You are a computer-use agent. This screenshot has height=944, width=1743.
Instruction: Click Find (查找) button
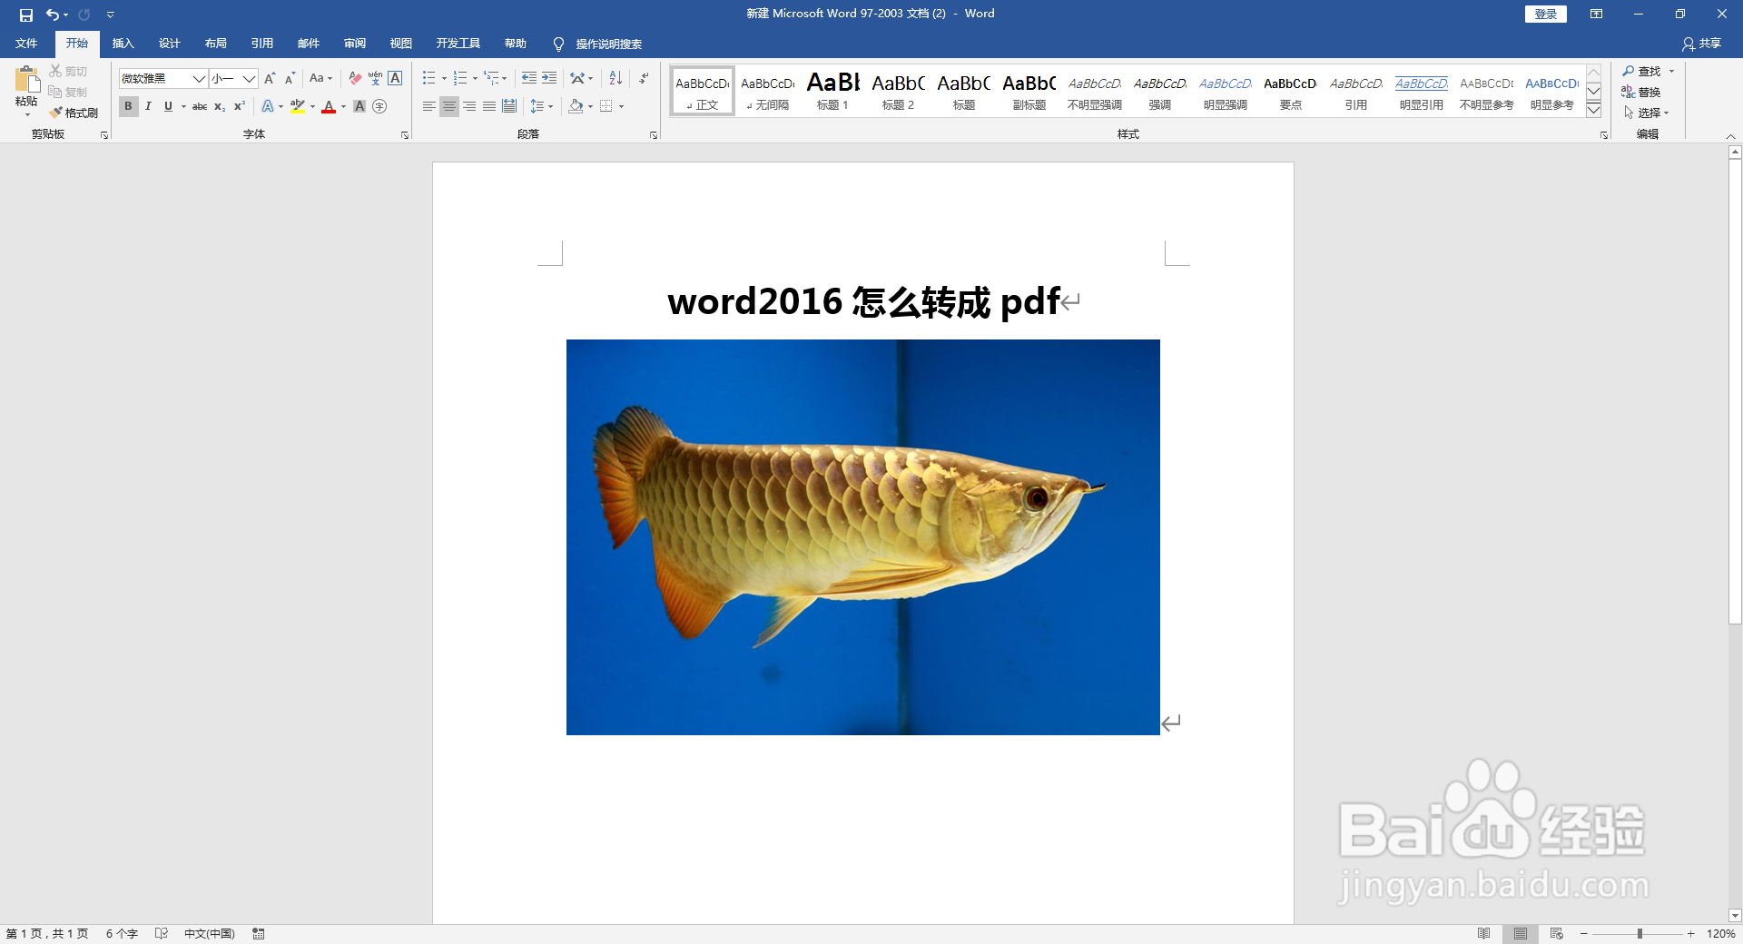[x=1641, y=71]
